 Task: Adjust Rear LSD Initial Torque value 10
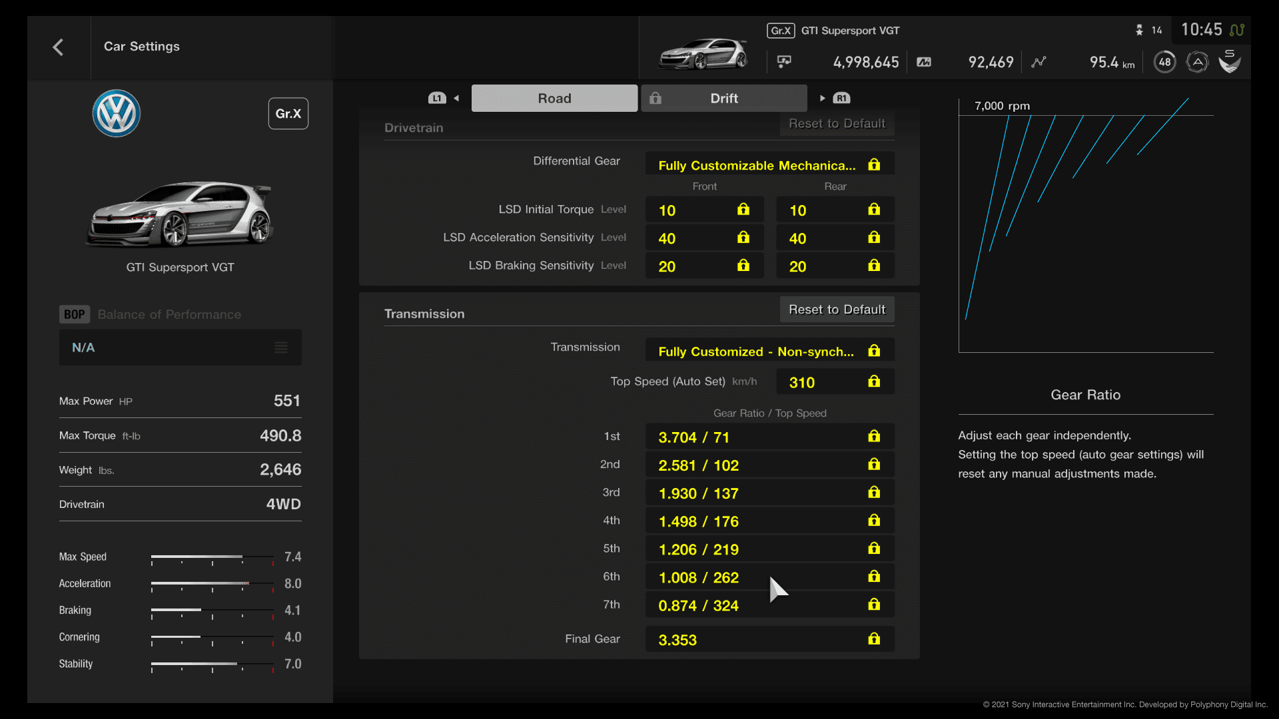pos(835,210)
